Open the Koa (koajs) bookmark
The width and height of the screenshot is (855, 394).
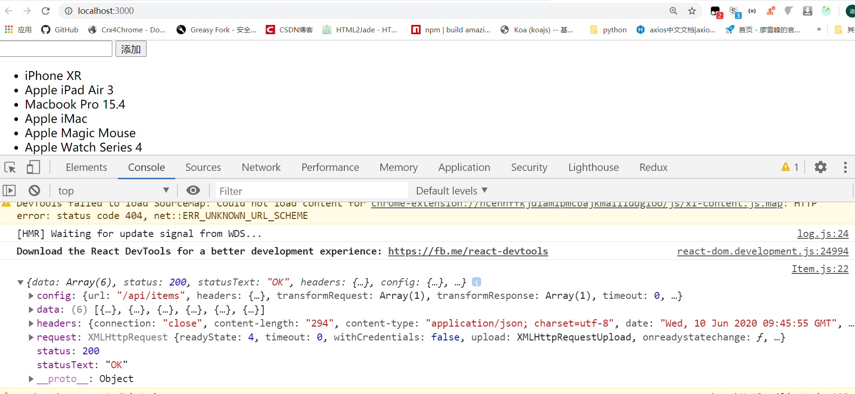pyautogui.click(x=537, y=30)
